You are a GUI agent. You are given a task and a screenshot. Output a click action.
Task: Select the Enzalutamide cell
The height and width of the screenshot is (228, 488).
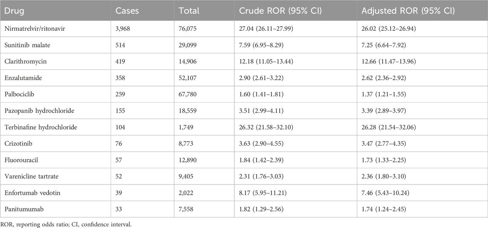[23, 78]
